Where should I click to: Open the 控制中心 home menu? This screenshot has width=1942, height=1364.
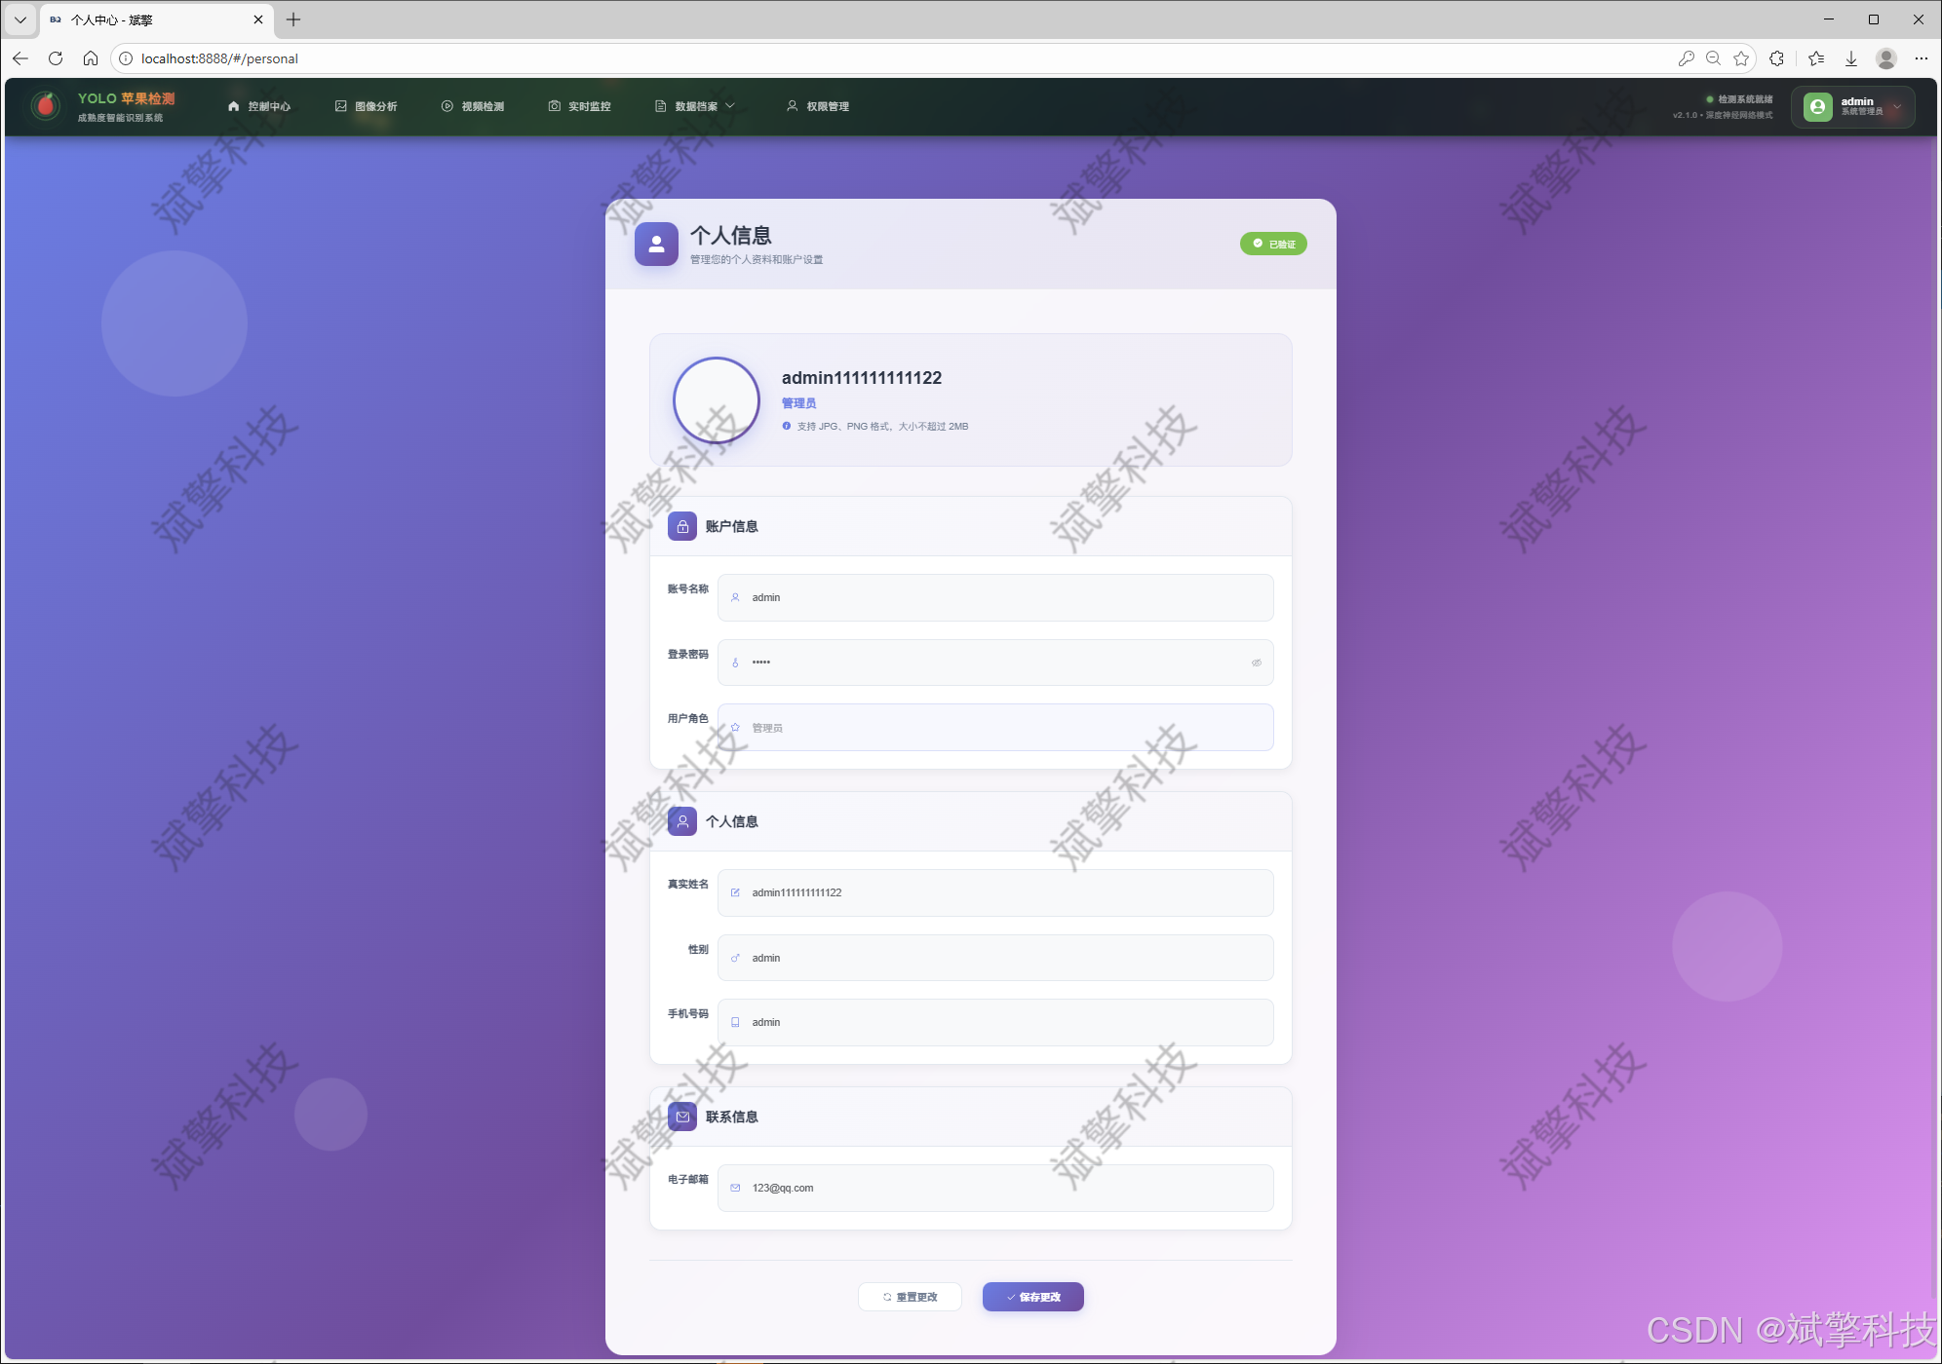coord(259,106)
